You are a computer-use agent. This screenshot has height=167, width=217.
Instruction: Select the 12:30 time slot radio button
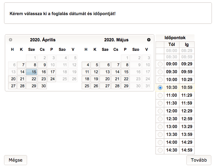(x=160, y=119)
